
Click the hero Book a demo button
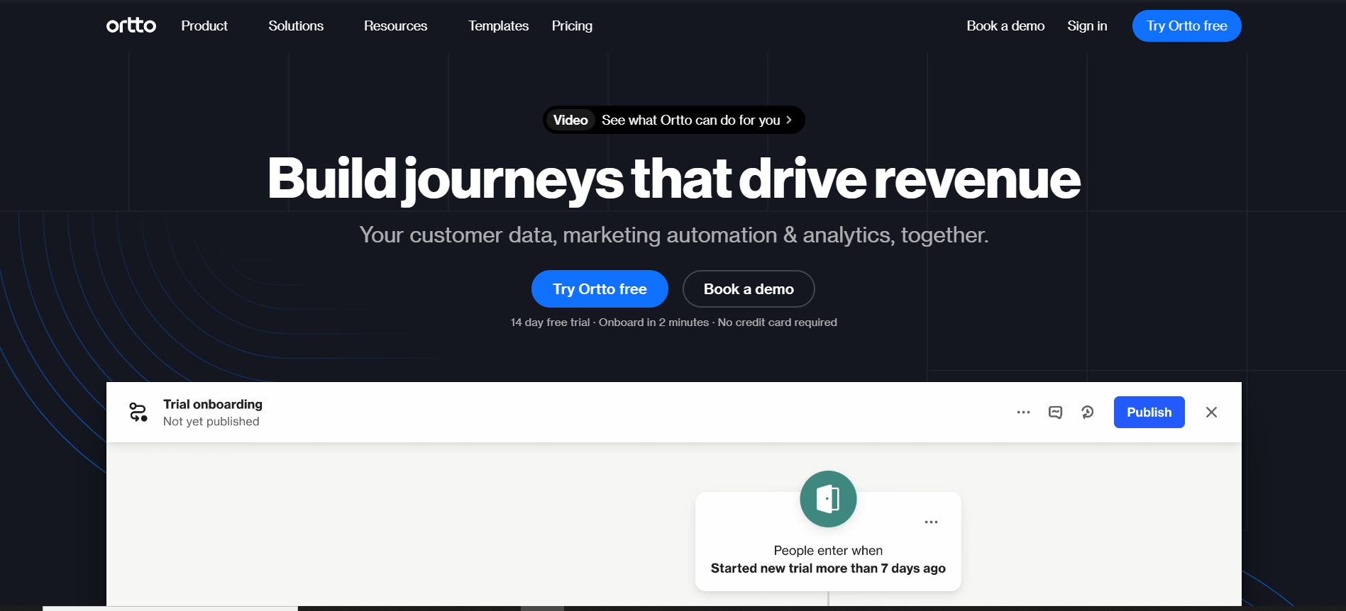tap(749, 288)
